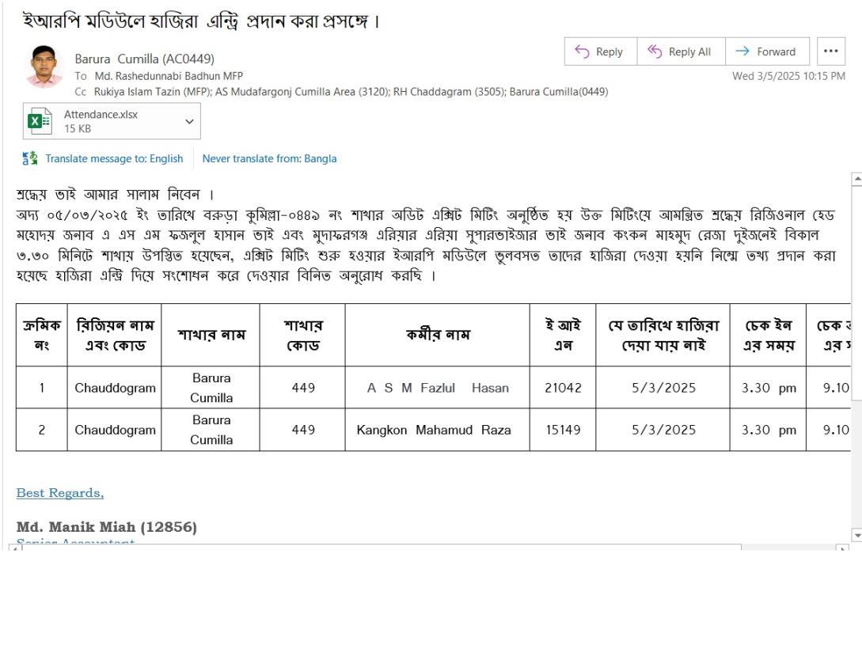Select sender name Barura Cumilla (AC0449)
The width and height of the screenshot is (862, 645).
click(x=144, y=59)
